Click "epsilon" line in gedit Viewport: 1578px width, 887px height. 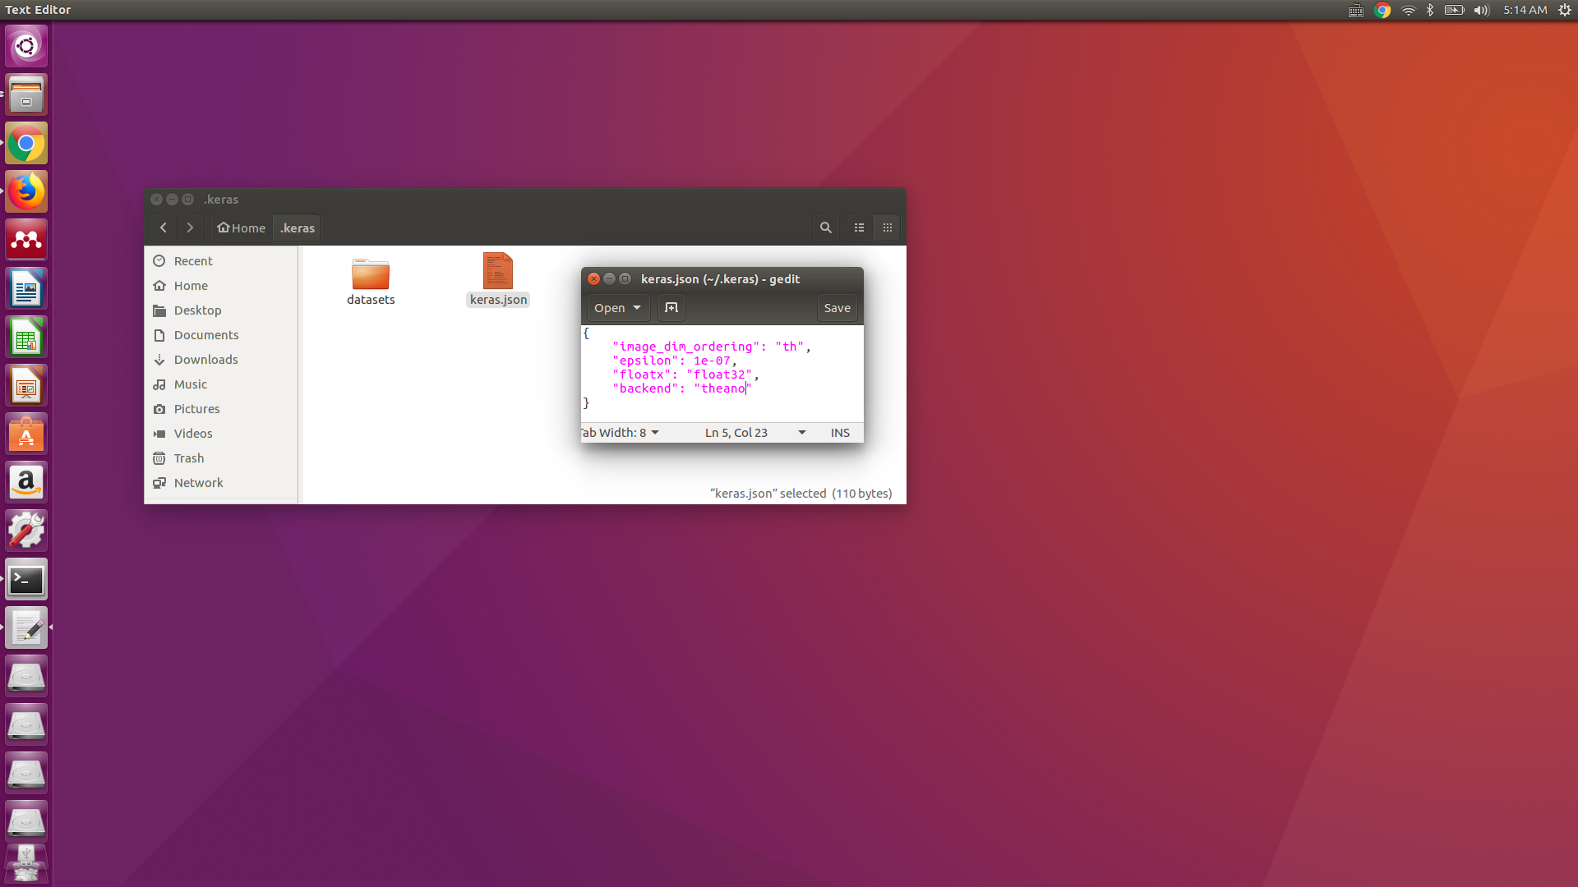pos(674,361)
